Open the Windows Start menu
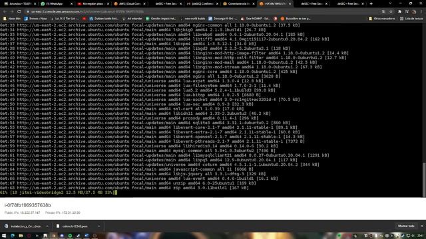This screenshot has height=239, width=426. tap(4, 236)
